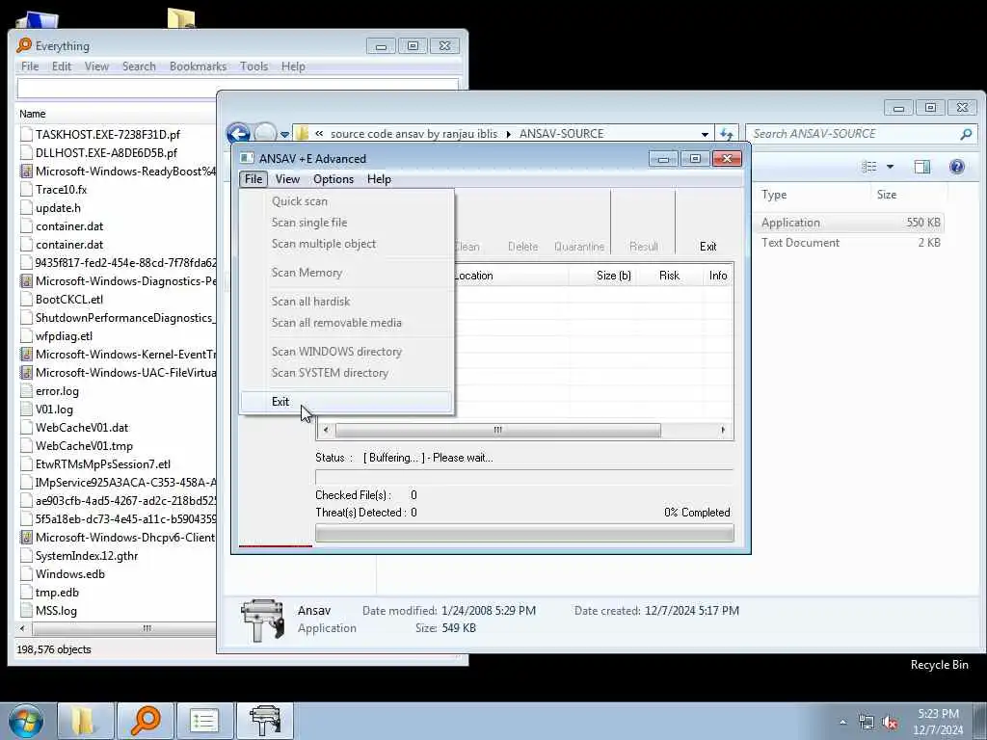This screenshot has height=740, width=987.
Task: Select Trace10.fx in Everything list
Action: click(x=61, y=190)
